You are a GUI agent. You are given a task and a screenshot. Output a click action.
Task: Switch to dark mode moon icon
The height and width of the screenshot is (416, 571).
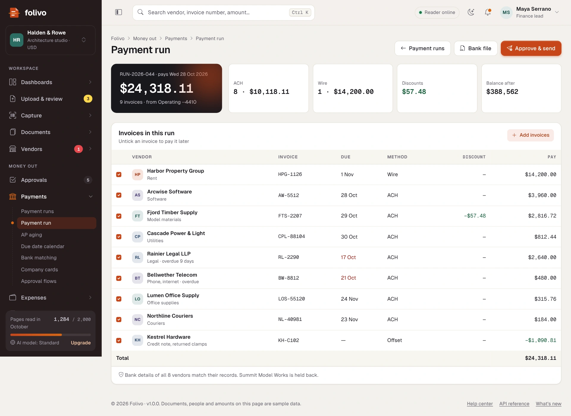[x=471, y=12]
